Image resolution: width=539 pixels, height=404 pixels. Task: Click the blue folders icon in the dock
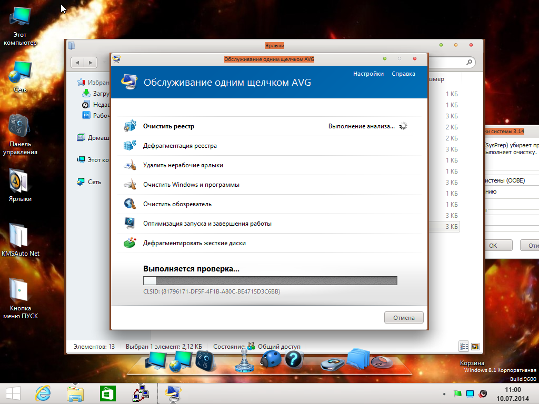click(358, 359)
